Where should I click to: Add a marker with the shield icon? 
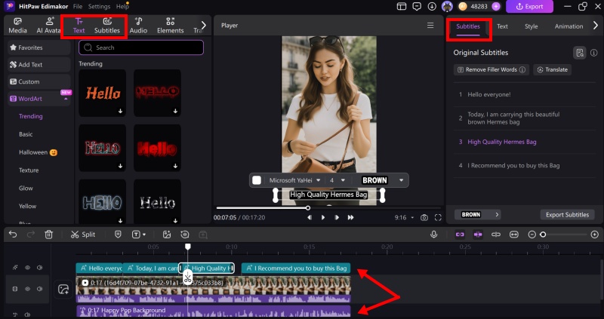pos(119,235)
